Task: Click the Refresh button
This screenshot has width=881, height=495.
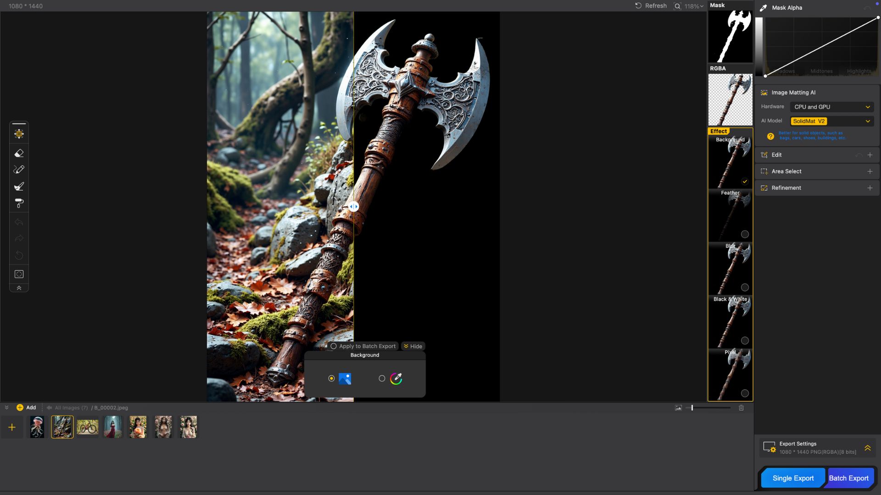Action: tap(651, 6)
